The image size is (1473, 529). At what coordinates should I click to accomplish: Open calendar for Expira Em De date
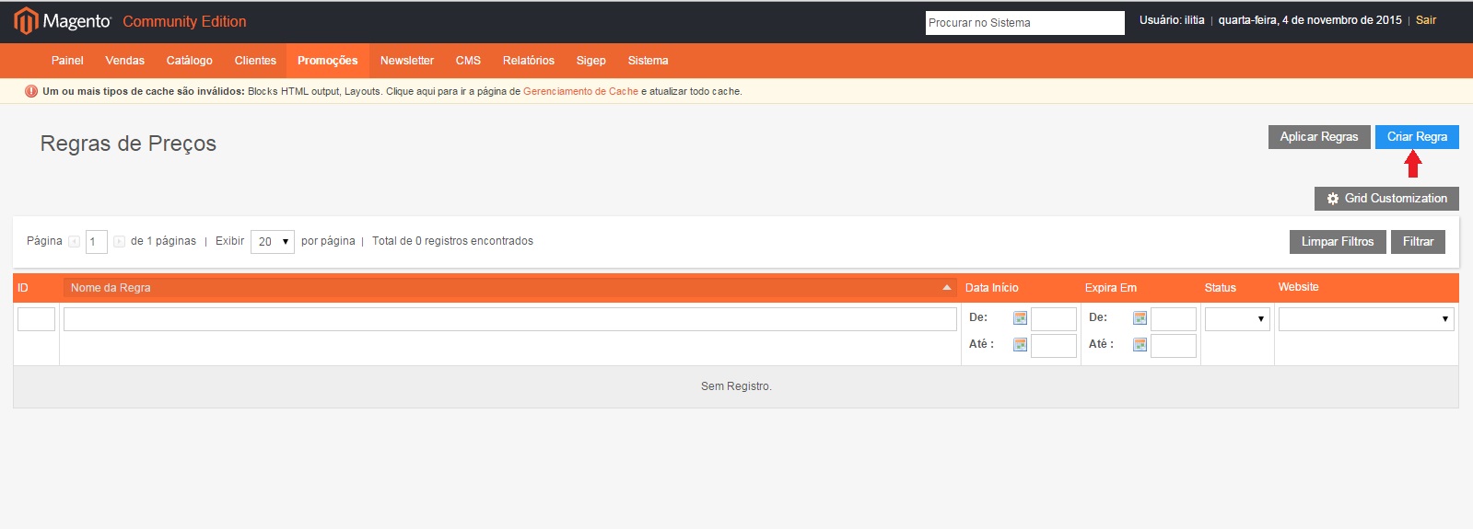(x=1140, y=318)
